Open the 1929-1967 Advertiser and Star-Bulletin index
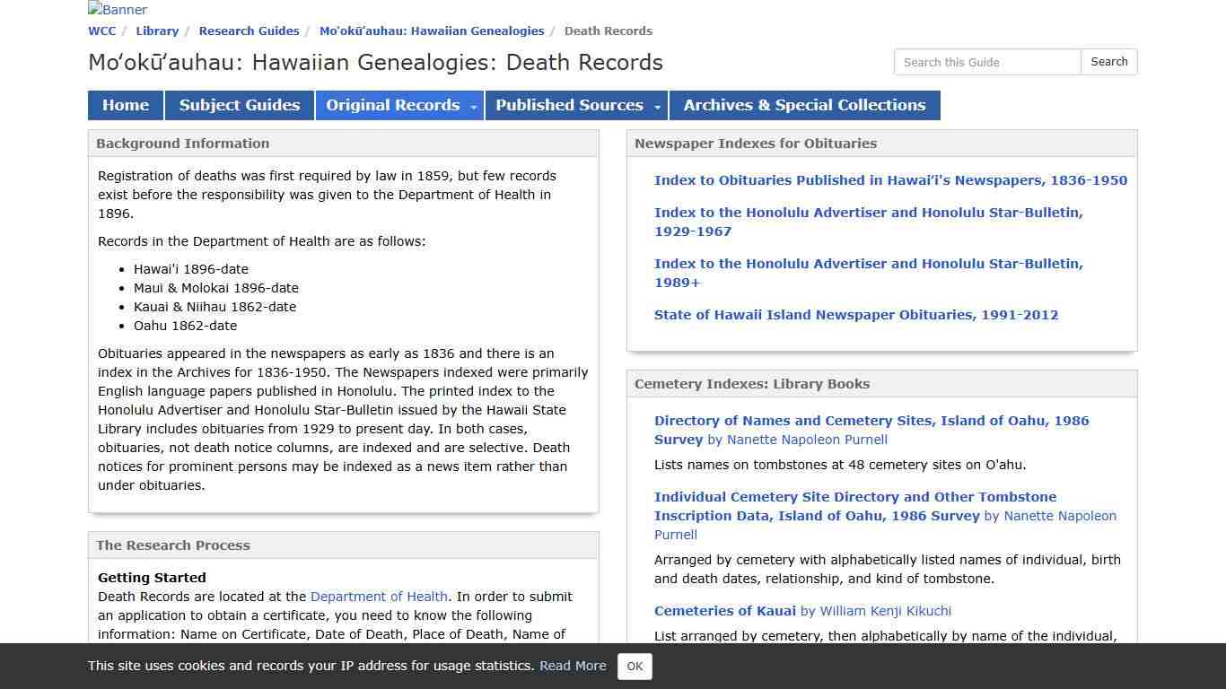This screenshot has height=689, width=1226. tap(868, 222)
